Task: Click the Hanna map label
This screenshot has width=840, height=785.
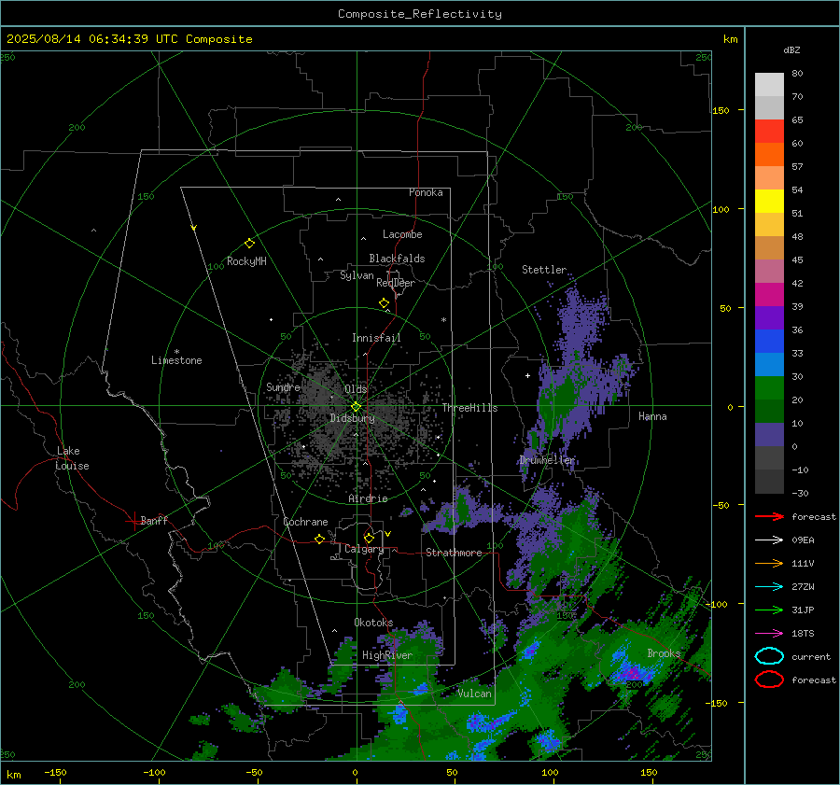Action: (652, 416)
